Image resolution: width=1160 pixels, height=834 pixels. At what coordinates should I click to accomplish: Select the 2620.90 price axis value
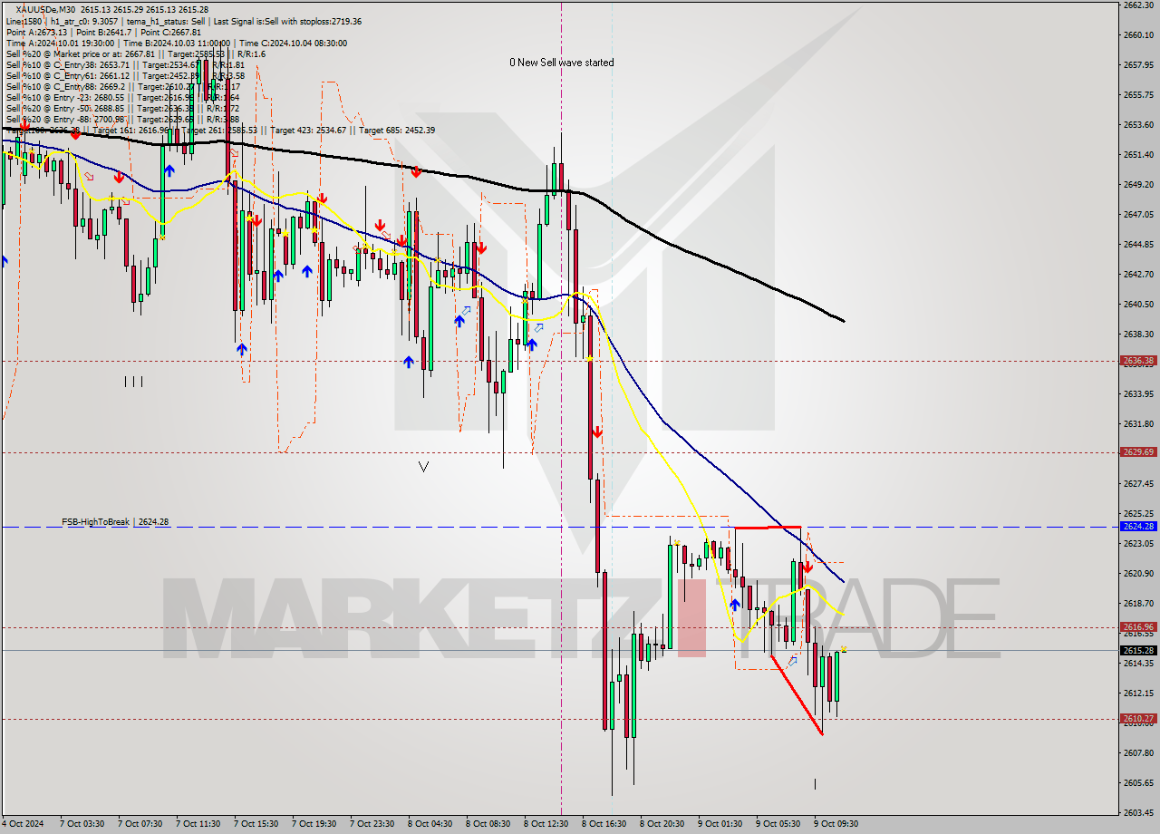[1138, 573]
